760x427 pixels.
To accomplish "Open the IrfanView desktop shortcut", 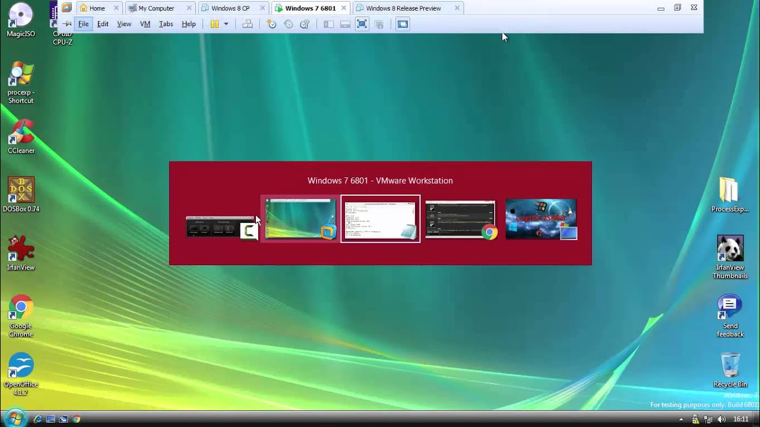I will tap(21, 253).
